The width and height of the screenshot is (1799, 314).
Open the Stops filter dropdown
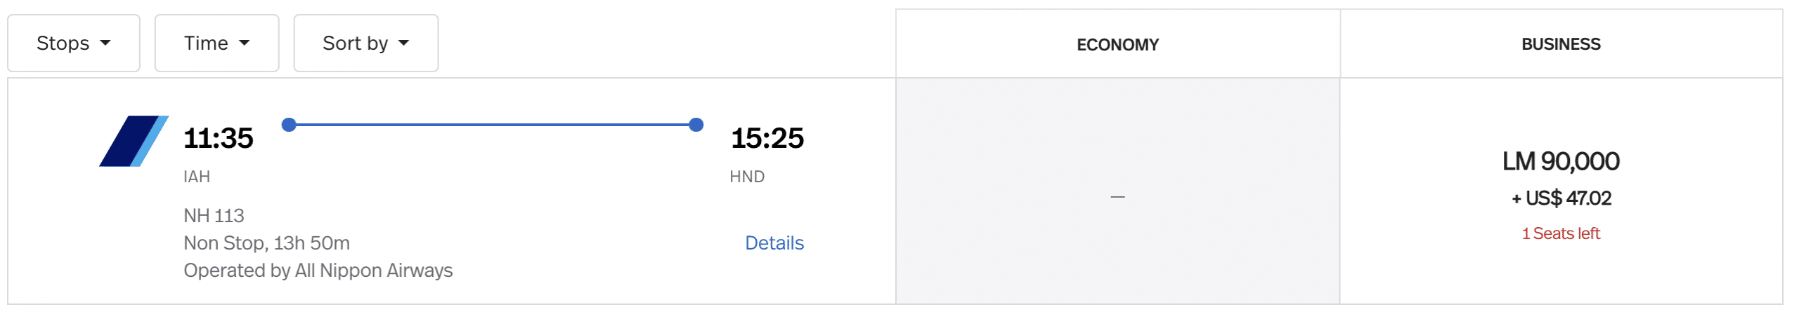74,43
